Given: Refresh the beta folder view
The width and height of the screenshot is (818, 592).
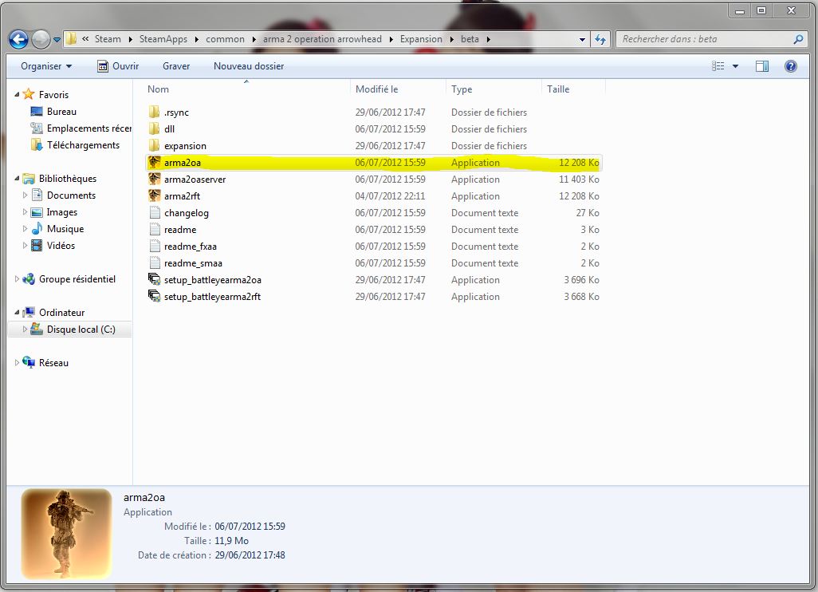Looking at the screenshot, I should (x=600, y=39).
